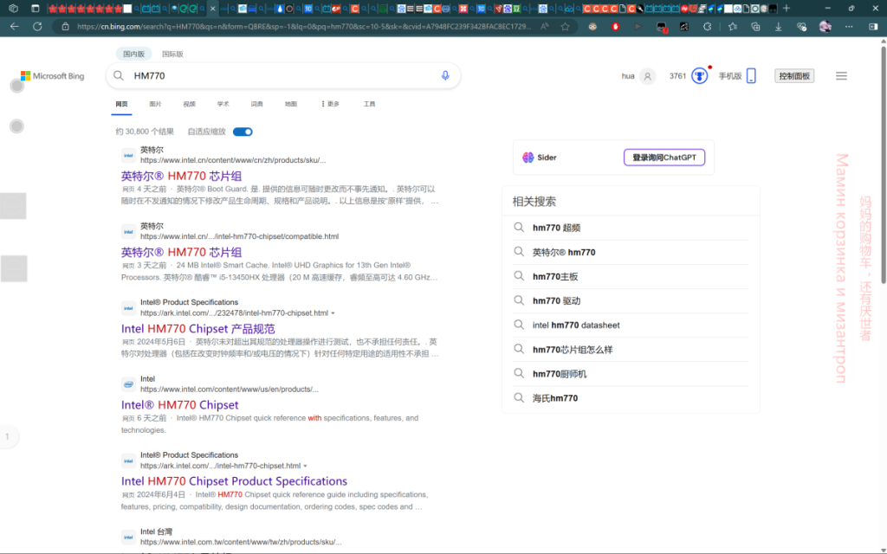The height and width of the screenshot is (554, 887).
Task: Search related term intel hm770 datasheet
Action: (x=576, y=325)
